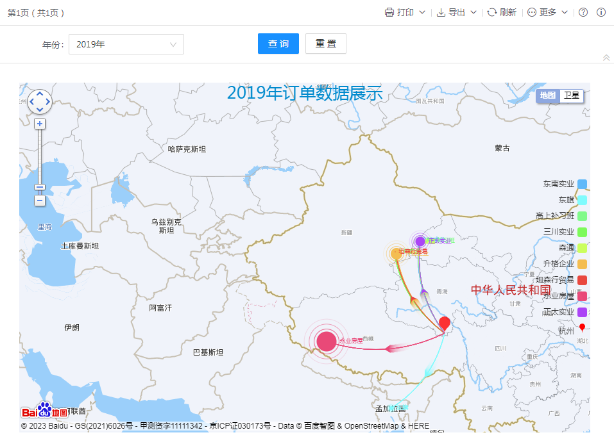The image size is (614, 444).
Task: Zoom in the map with plus button
Action: (40, 124)
